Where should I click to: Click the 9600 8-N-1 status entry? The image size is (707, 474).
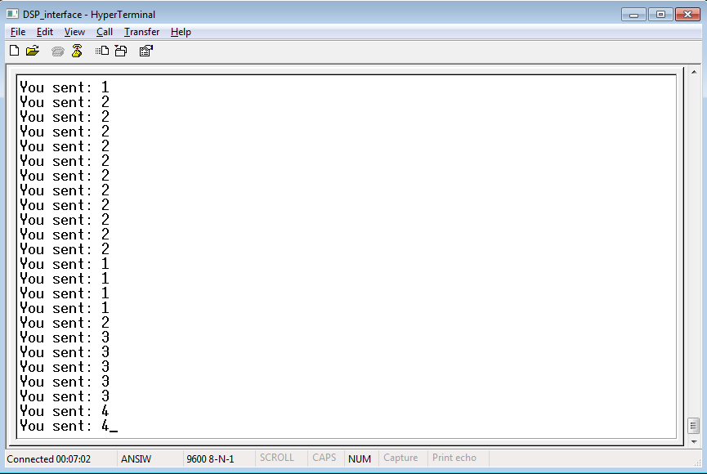[x=210, y=459]
